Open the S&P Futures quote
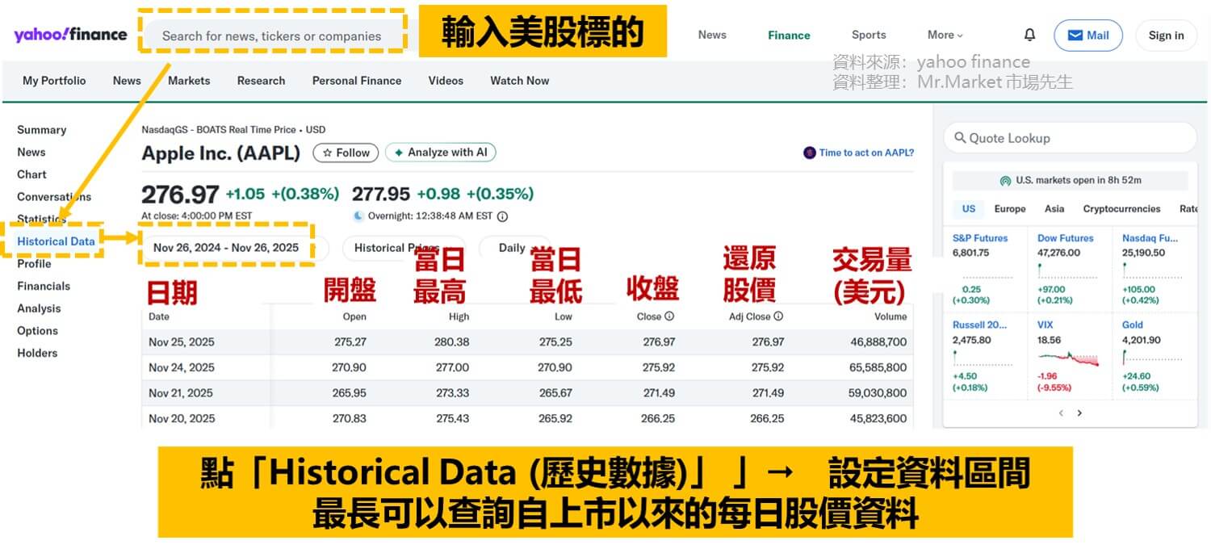Screen dimensions: 1211x553 979,237
